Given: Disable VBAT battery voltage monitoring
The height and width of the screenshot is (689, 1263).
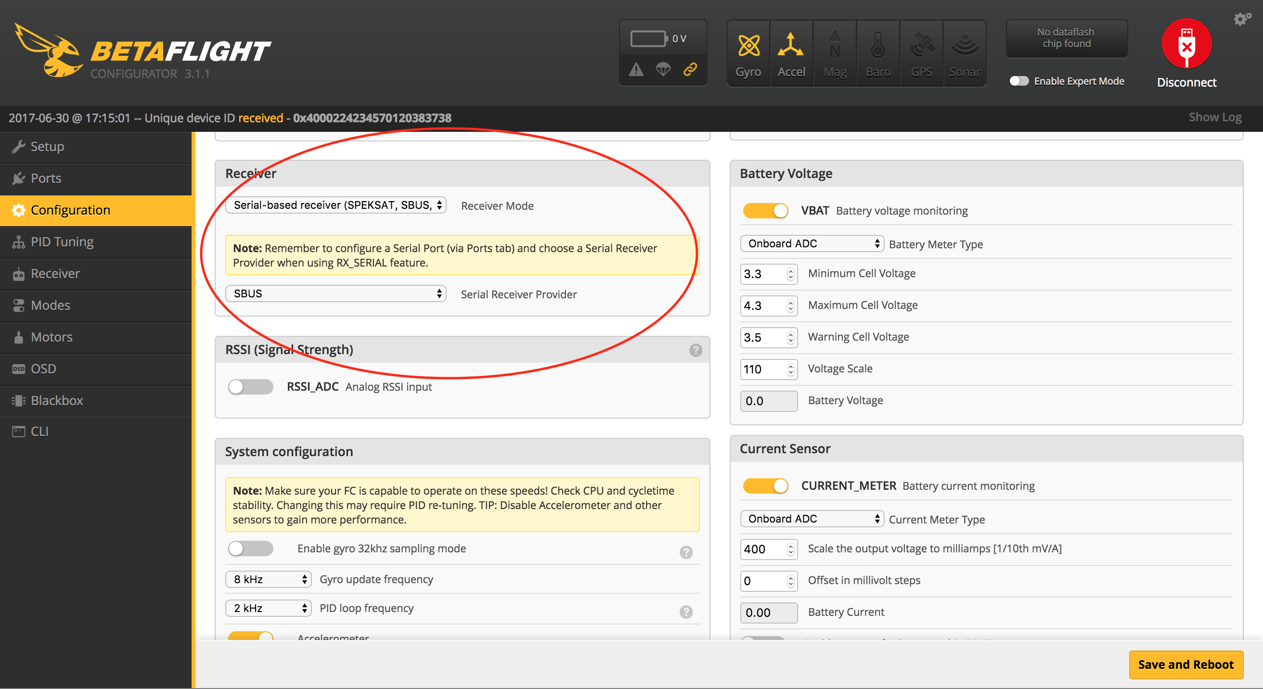Looking at the screenshot, I should click(x=765, y=211).
